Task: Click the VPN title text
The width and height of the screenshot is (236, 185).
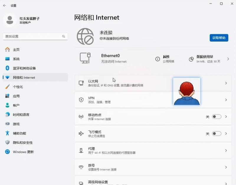Action: (x=91, y=98)
